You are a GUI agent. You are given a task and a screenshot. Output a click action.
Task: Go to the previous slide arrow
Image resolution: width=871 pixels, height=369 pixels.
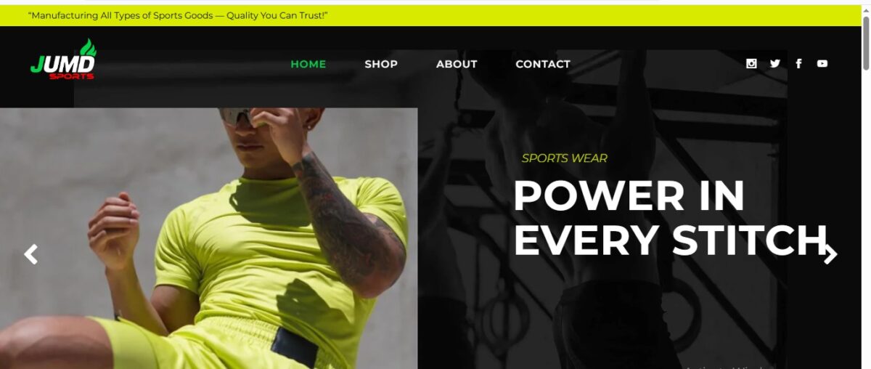coord(30,254)
